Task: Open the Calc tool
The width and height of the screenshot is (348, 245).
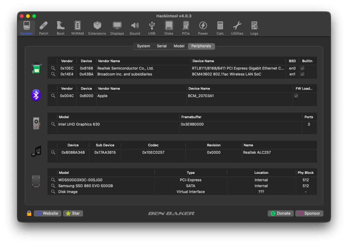Action: [220, 28]
